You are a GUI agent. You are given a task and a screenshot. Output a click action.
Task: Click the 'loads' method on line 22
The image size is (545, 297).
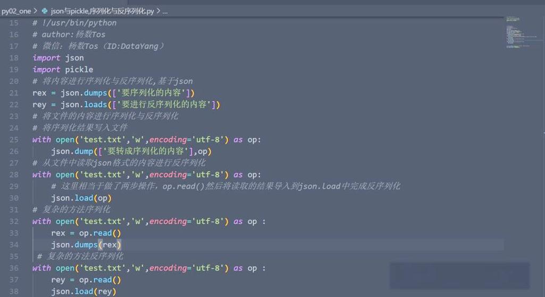tap(95, 104)
